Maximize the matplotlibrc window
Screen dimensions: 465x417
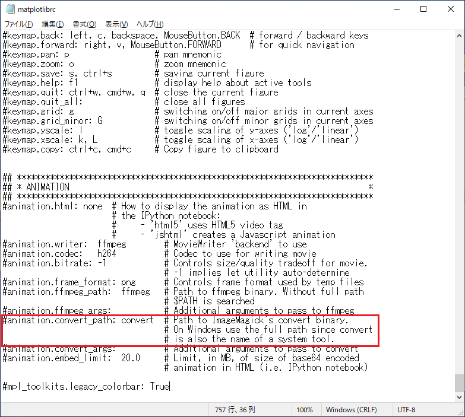(423, 9)
